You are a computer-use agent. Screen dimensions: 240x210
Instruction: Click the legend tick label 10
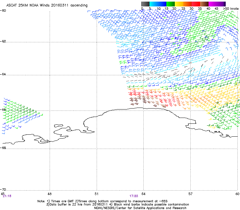point(159,8)
